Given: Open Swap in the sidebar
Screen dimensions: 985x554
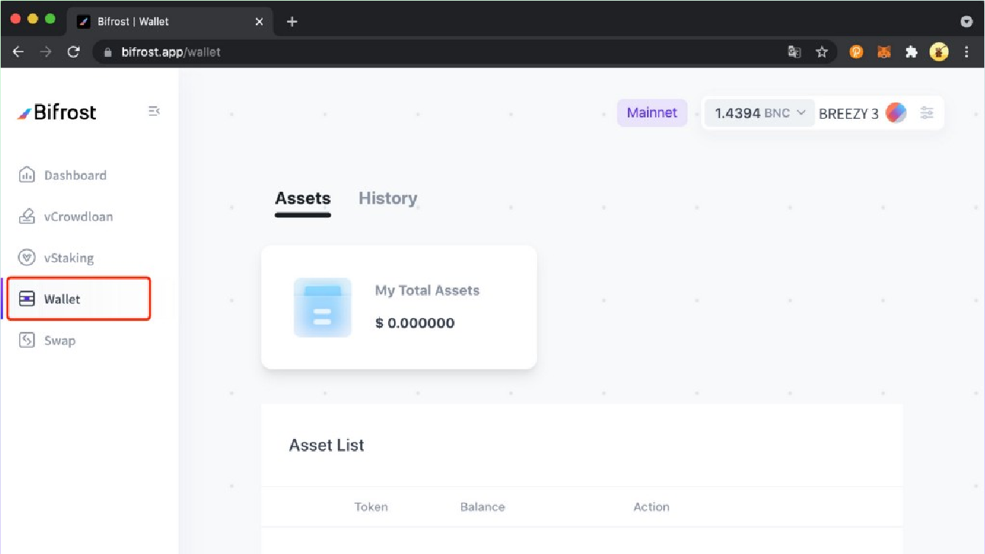Looking at the screenshot, I should pos(46,341).
